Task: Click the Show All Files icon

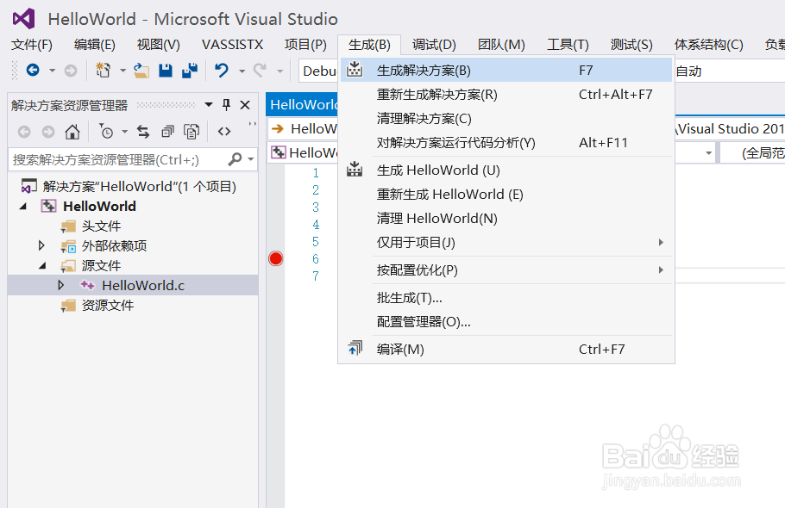Action: [192, 132]
